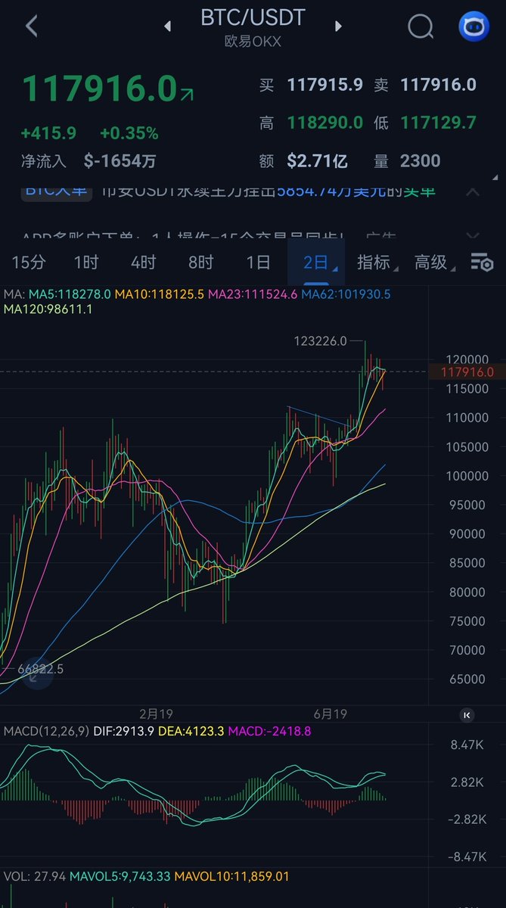Switch to previous trading pair arrow
Image resolution: width=506 pixels, height=908 pixels.
point(167,26)
